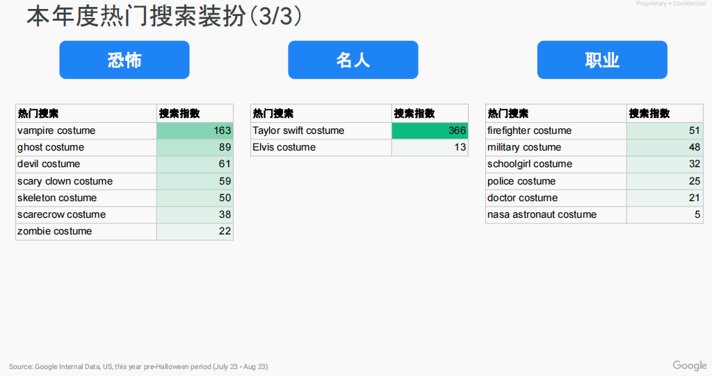Select the Source footnote text at bottom
Screen dimensions: 712x376
click(x=138, y=366)
